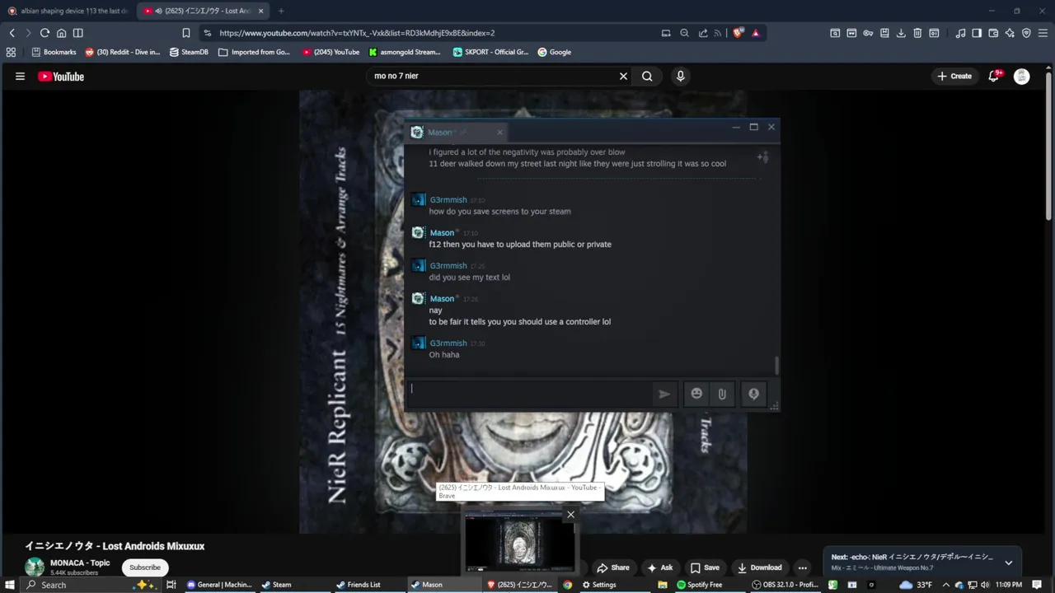Click the Windows taskbar Search box
Viewport: 1055px width, 593px height.
(x=91, y=585)
